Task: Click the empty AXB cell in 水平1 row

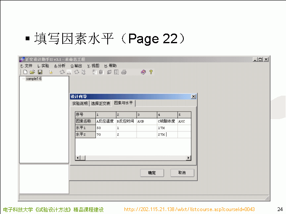Action: click(x=146, y=128)
